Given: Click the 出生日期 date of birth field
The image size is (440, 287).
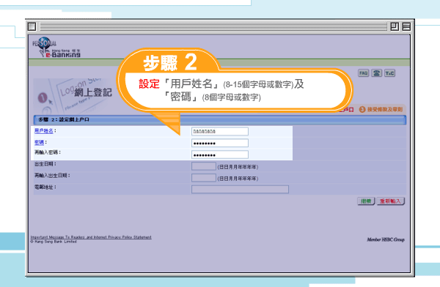Looking at the screenshot, I should pos(204,166).
